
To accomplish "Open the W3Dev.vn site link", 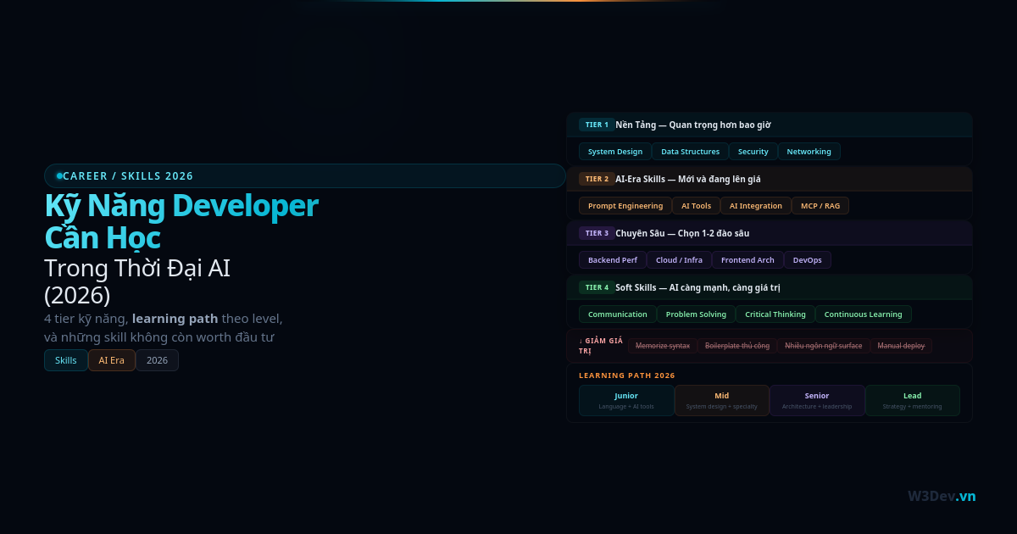I will click(x=941, y=496).
